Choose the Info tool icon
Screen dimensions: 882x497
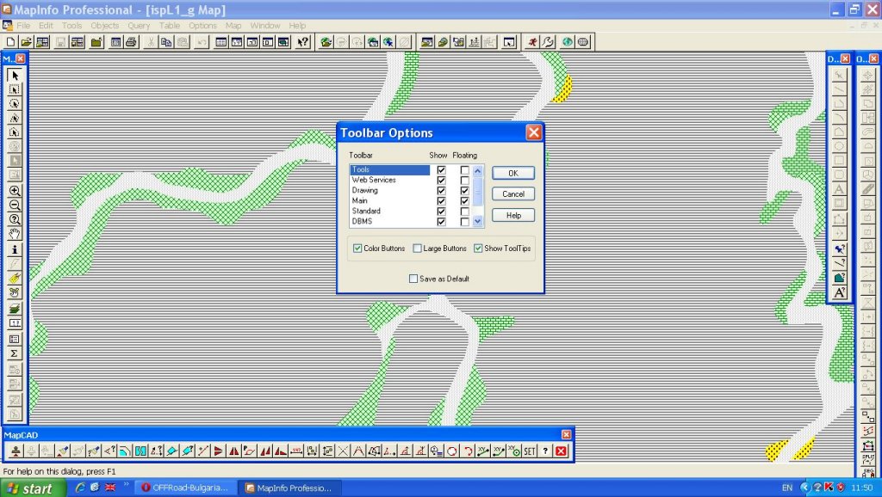(15, 249)
